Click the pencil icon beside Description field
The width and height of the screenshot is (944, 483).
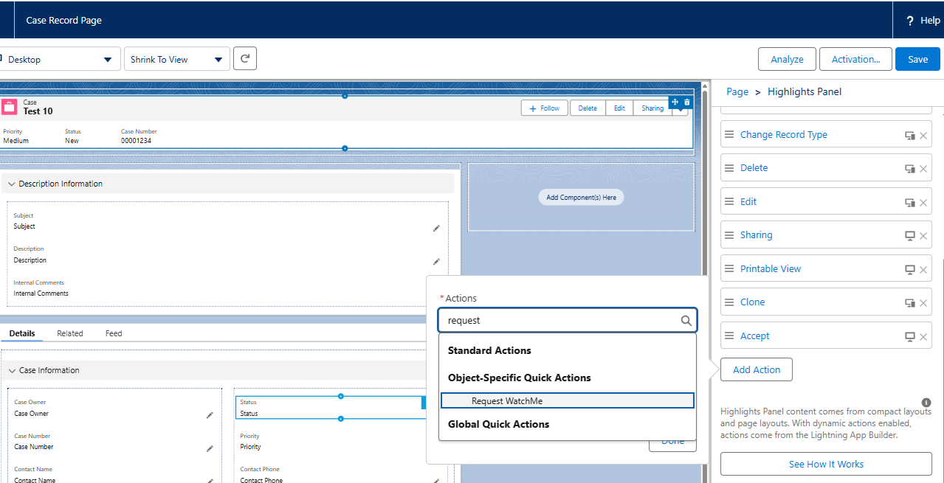436,262
